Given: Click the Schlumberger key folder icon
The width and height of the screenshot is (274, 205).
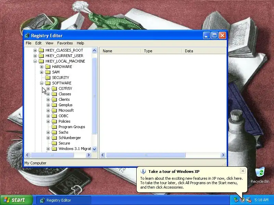Looking at the screenshot, I should pyautogui.click(x=54, y=138).
